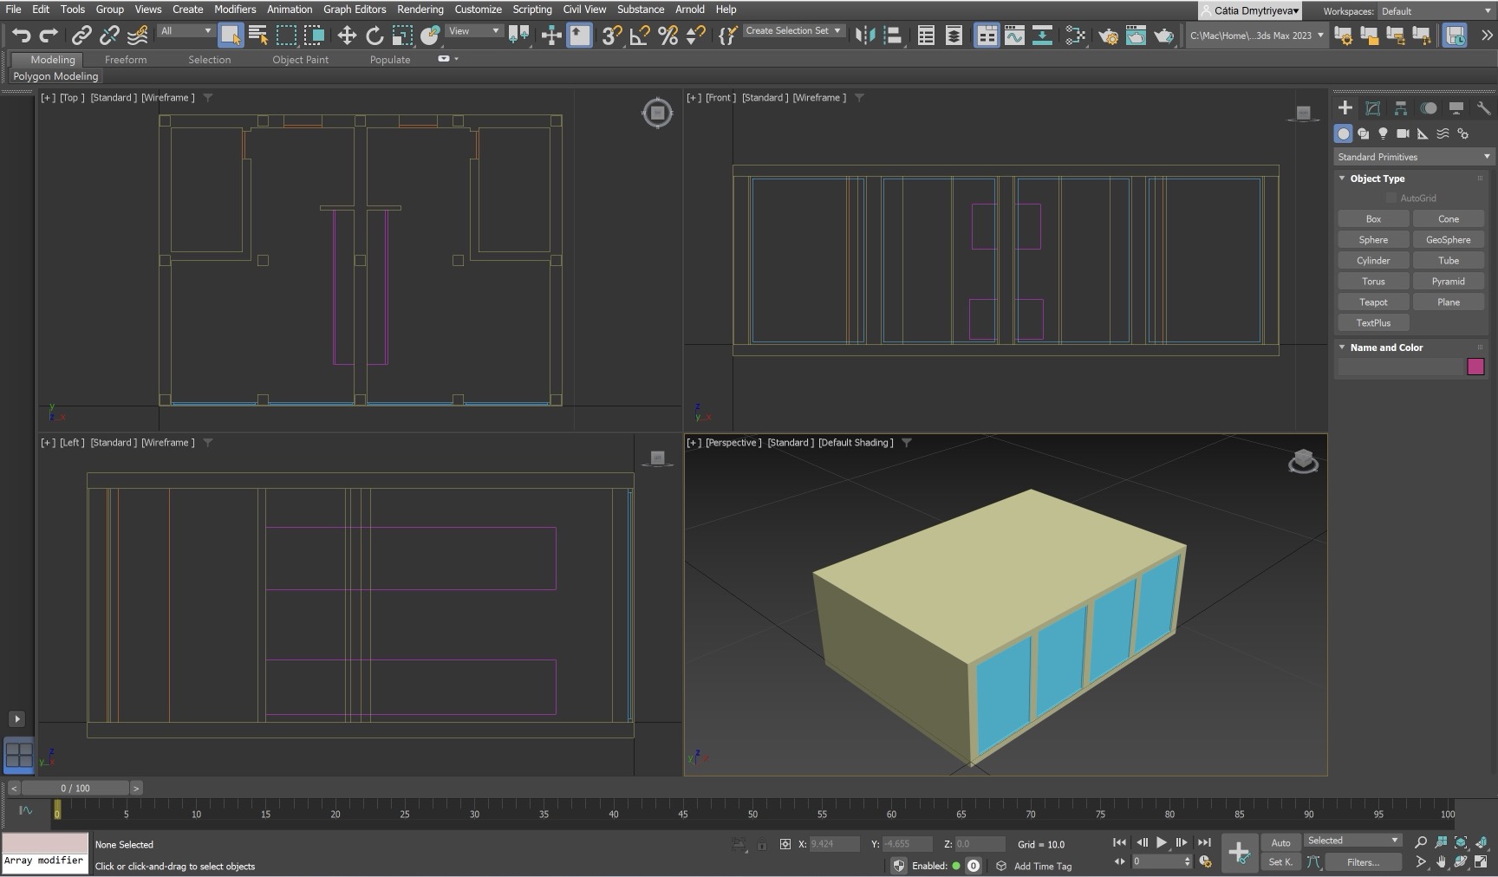This screenshot has height=877, width=1498.
Task: Select the Move tool in the toolbar
Action: tap(347, 36)
